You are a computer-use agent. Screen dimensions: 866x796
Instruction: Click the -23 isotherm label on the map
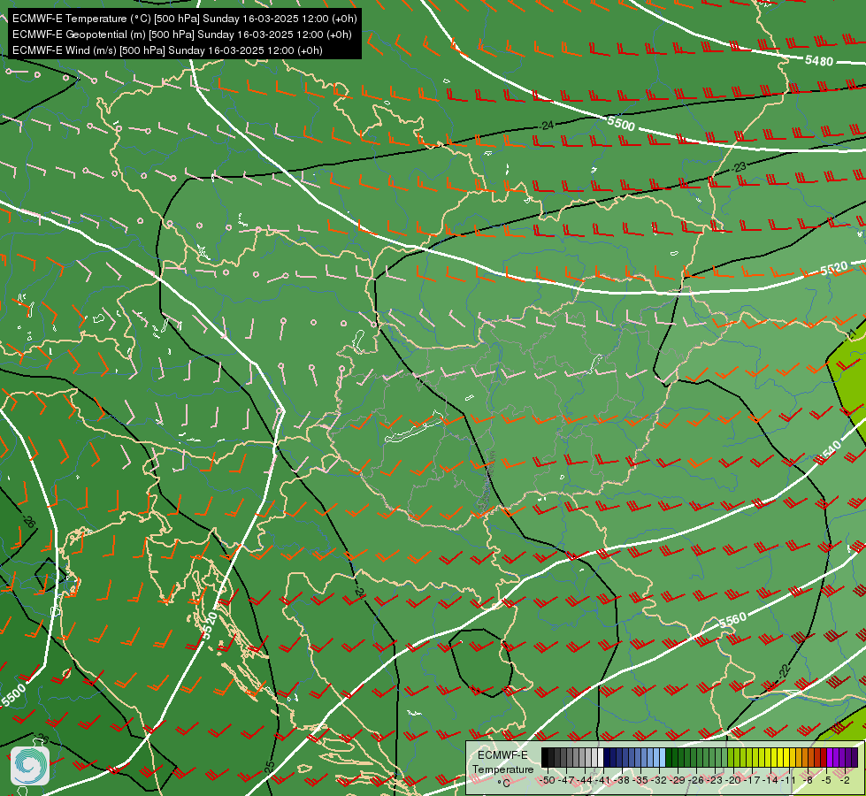pos(740,167)
